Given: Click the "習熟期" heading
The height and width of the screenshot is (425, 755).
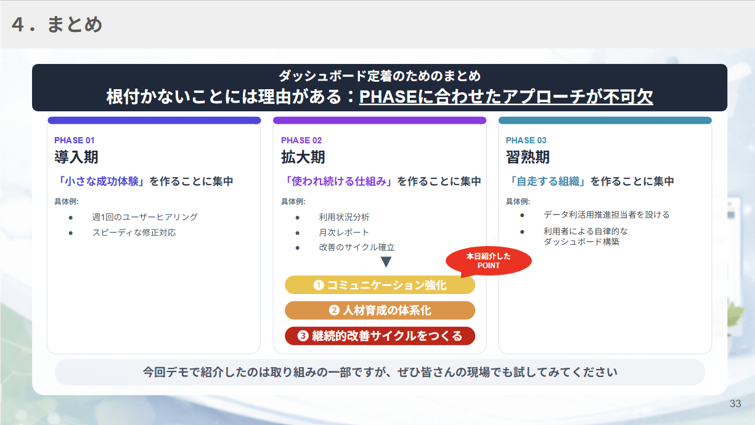Looking at the screenshot, I should pos(528,157).
